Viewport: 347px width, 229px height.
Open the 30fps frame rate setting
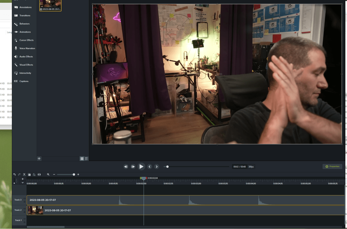[251, 167]
